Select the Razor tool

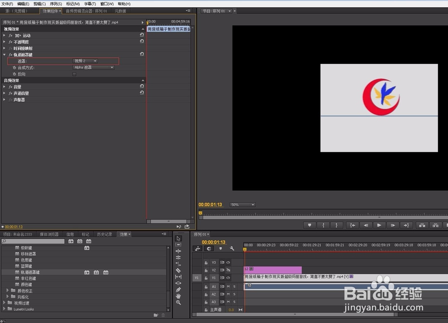click(x=178, y=270)
